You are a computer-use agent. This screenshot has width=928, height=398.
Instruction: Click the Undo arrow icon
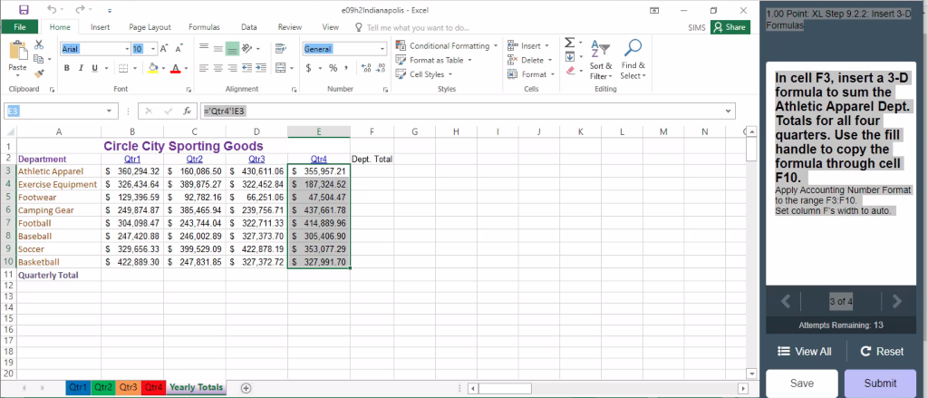click(x=52, y=10)
